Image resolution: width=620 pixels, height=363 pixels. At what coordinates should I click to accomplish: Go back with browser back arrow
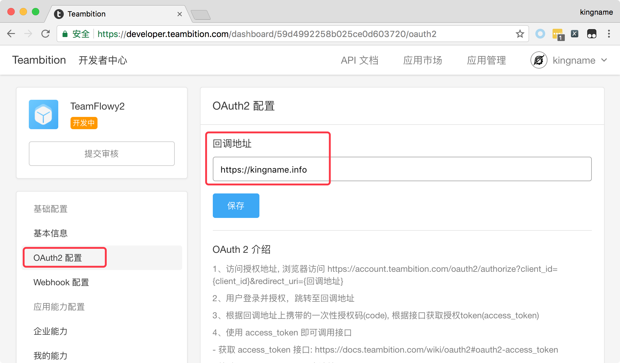(x=11, y=34)
